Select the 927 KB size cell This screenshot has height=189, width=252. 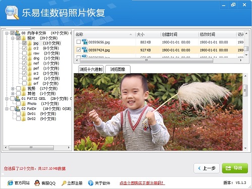click(x=146, y=50)
